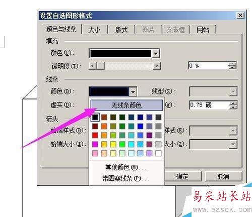Increase transparency percent with up spinner
Screen dimensions: 252x217
point(232,64)
